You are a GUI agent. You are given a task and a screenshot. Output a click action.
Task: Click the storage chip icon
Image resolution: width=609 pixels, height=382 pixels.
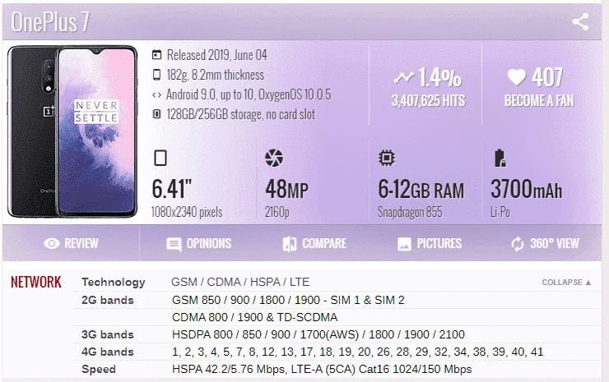[x=156, y=114]
